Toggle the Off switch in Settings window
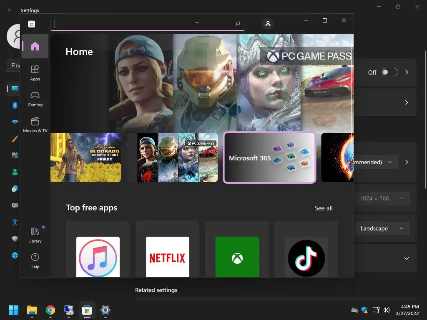Viewport: 427px width, 320px height. click(x=389, y=72)
